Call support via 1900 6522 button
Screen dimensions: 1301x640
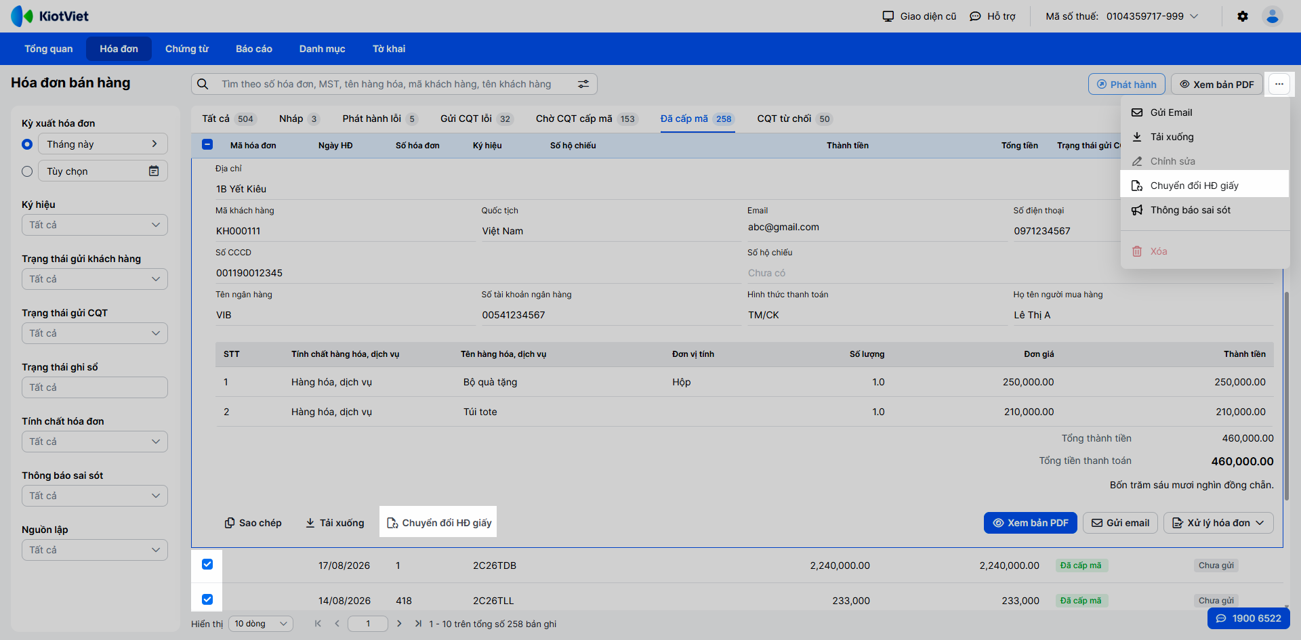tap(1249, 618)
